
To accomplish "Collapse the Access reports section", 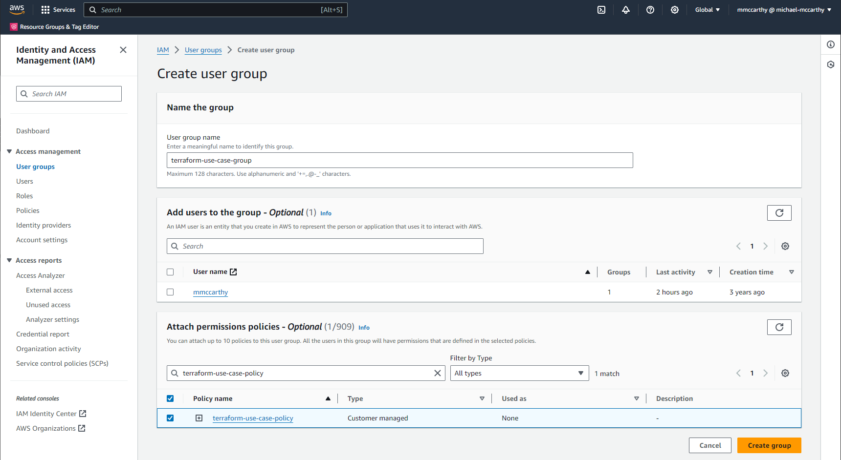I will 9,260.
